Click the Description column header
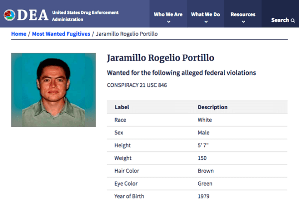This screenshot has height=199, width=299. coord(213,107)
